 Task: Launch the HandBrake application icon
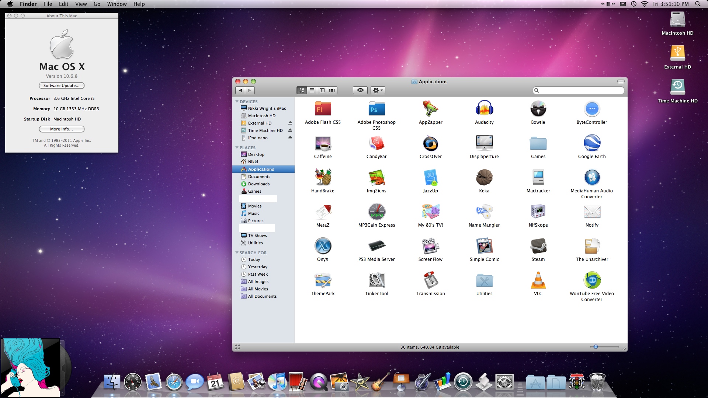click(323, 178)
